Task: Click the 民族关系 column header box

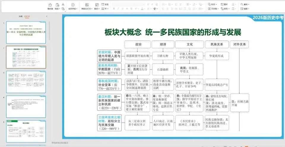Action: 217,44
